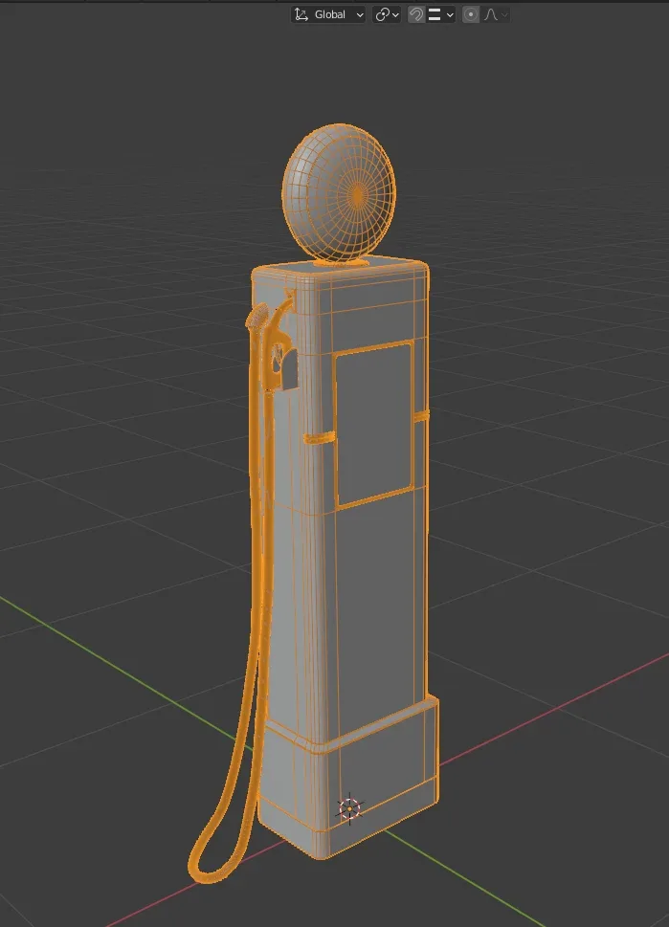Toggle proportional editing circle icon
669x927 pixels.
(x=471, y=14)
